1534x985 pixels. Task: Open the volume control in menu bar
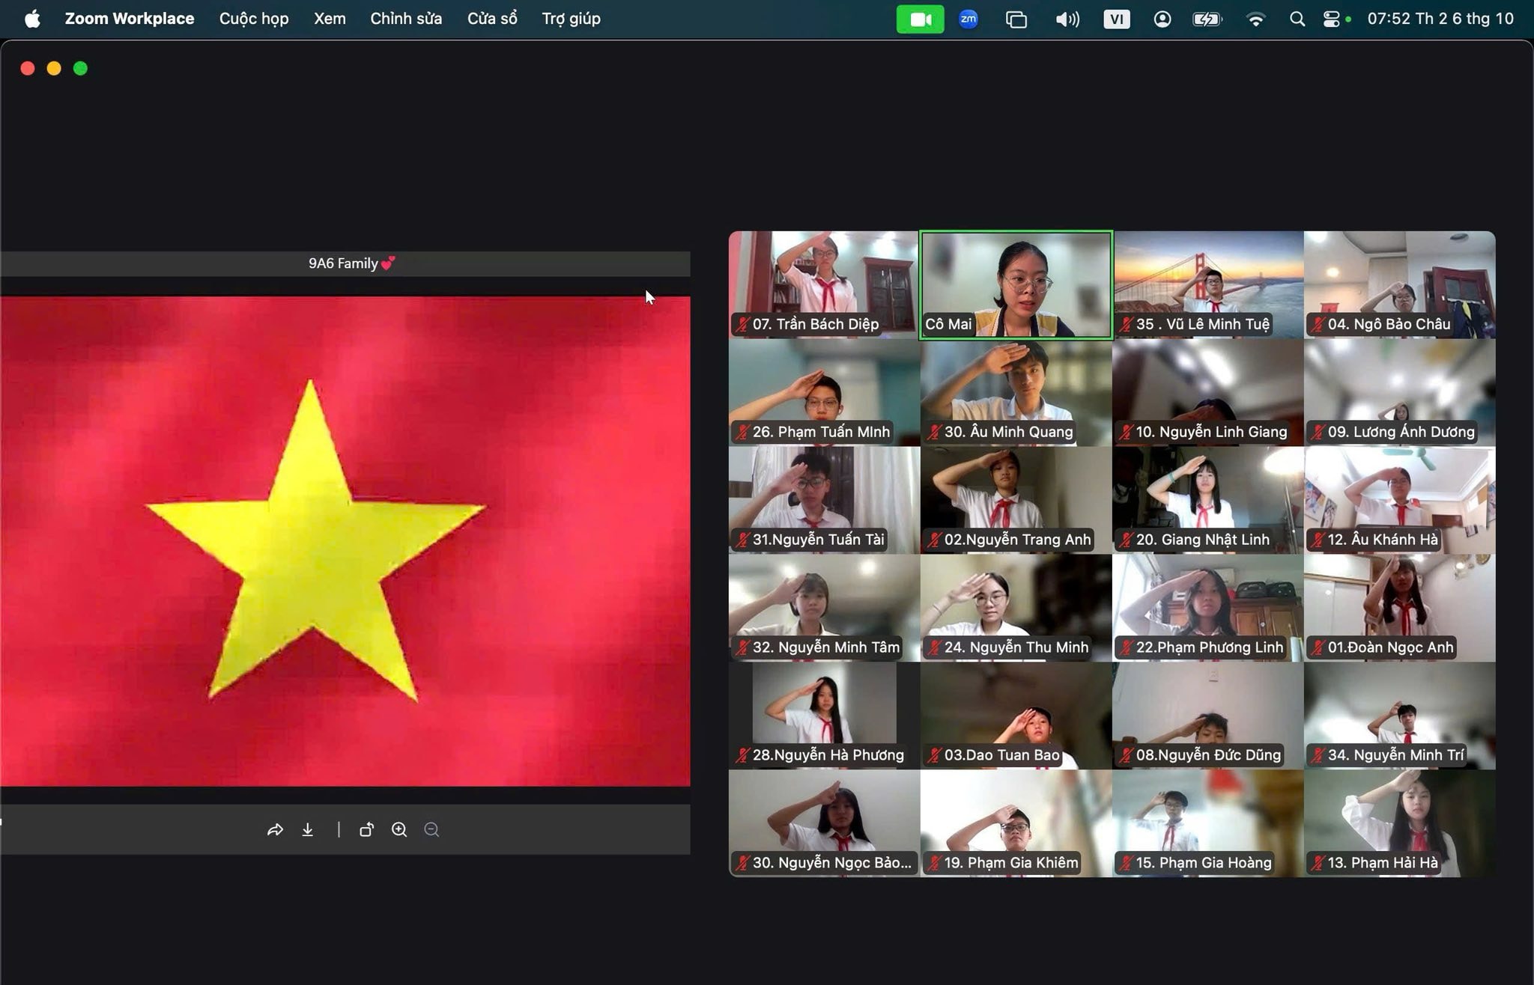pos(1067,19)
